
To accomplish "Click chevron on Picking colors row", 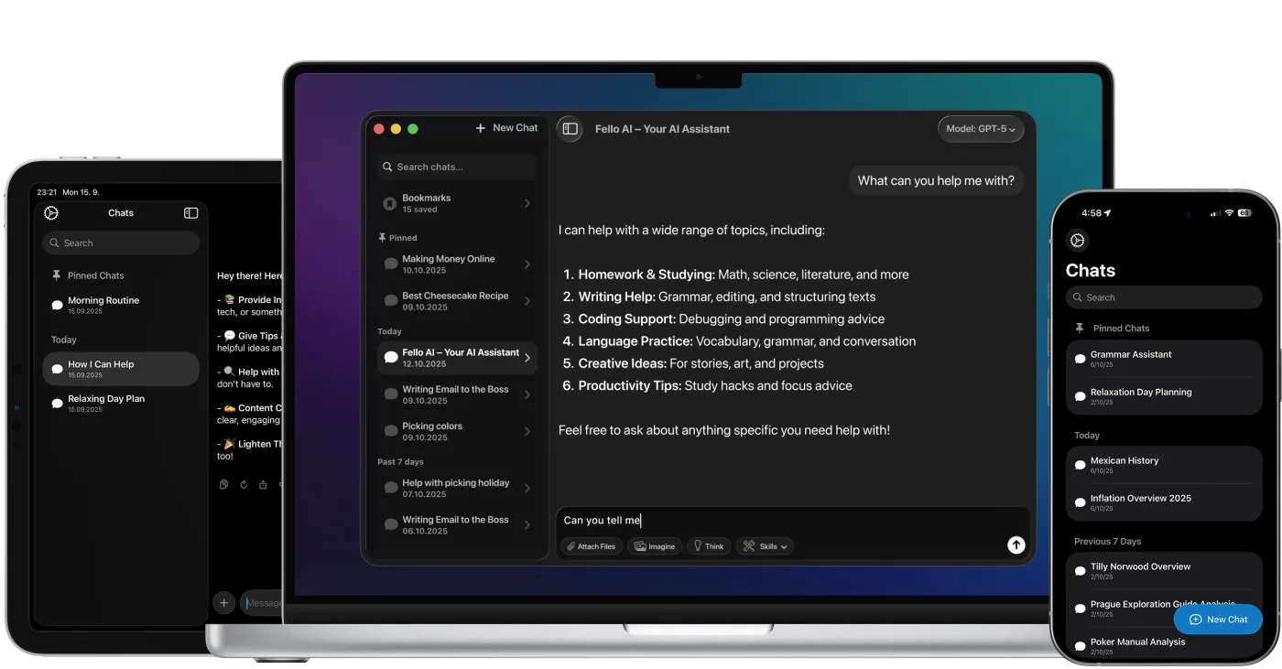I will coord(527,431).
